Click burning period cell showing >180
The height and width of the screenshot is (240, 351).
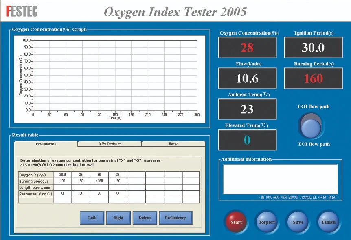coord(99,181)
